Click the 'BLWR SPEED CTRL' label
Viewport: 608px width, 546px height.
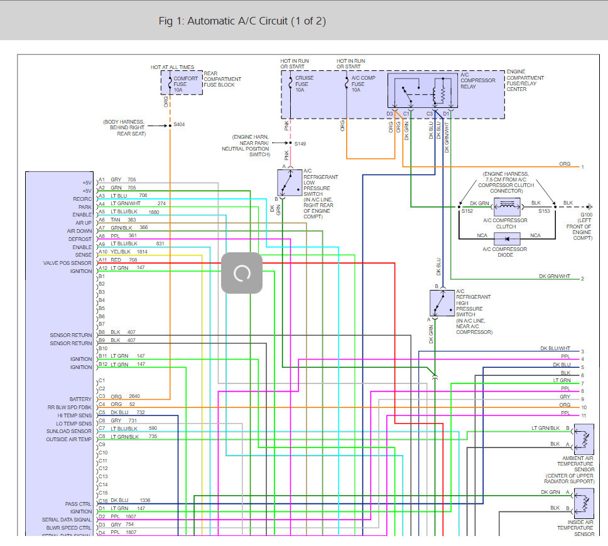tap(68, 528)
